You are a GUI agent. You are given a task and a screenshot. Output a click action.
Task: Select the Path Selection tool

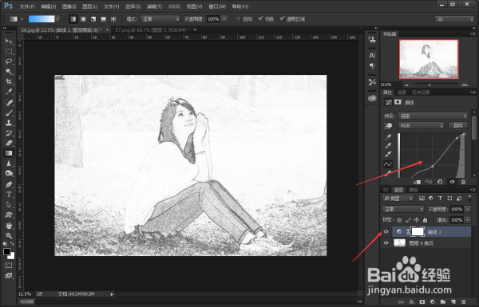[x=9, y=205]
